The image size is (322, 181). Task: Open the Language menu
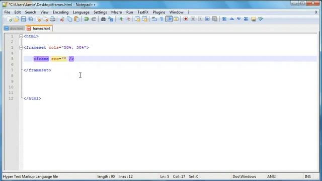tap(81, 12)
